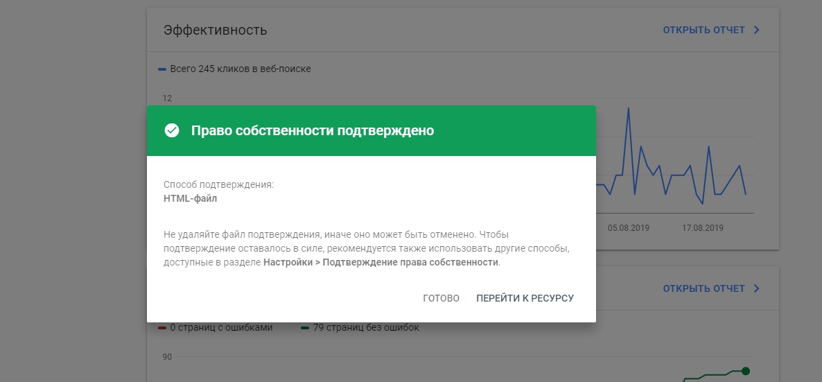Click the white checkmark icon in dialog header
This screenshot has width=822, height=382.
point(172,130)
